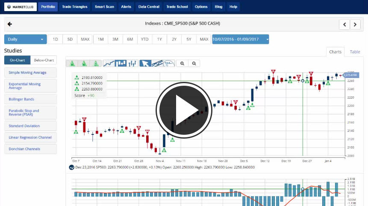
Task: Switch to line chart style
Action: (x=109, y=64)
